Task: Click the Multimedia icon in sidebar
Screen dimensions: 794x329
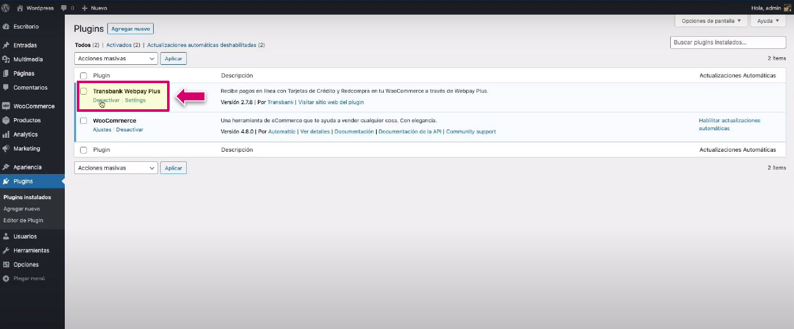Action: point(6,59)
